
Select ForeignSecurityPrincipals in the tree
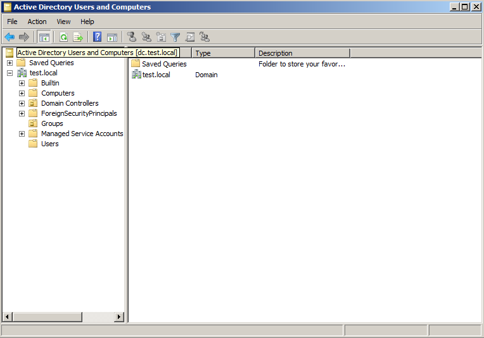[79, 113]
